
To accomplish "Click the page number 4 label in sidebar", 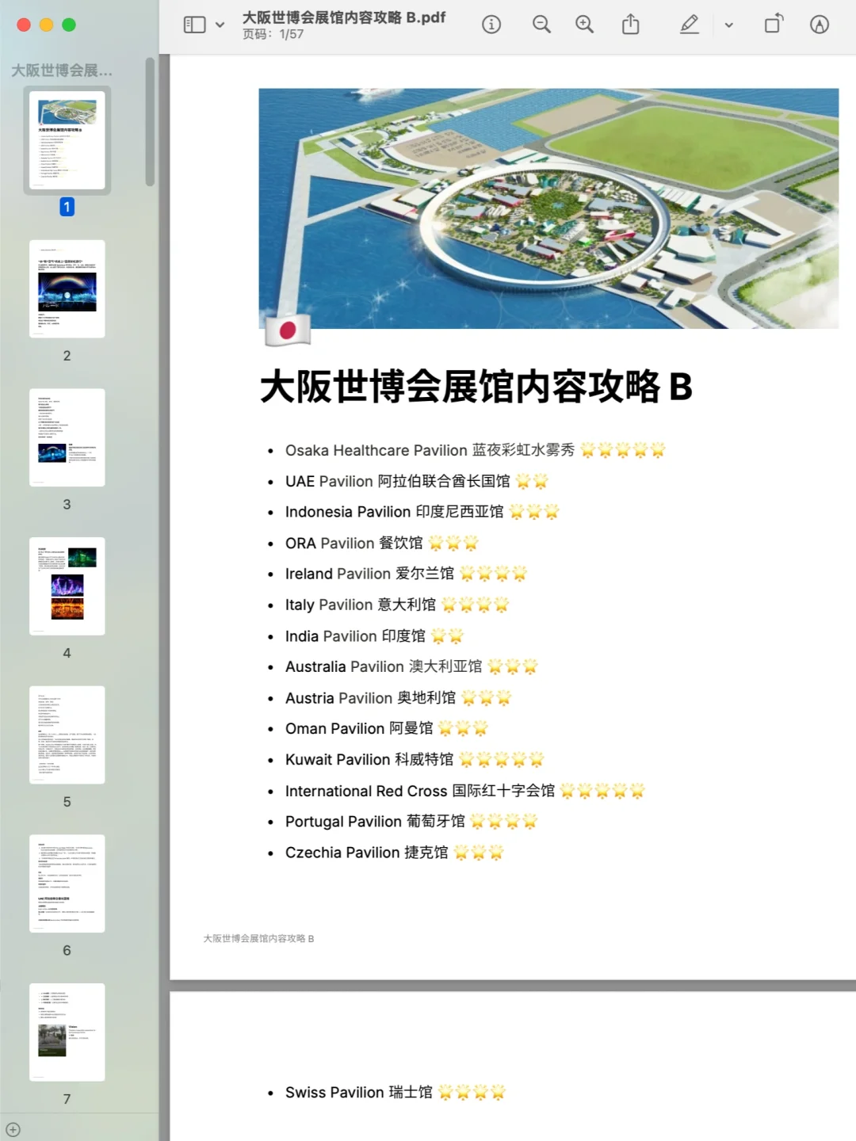I will (67, 653).
